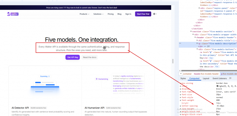Image resolution: width=237 pixels, height=116 pixels.
Task: Open the Products dropdown menu
Action: pos(84,14)
